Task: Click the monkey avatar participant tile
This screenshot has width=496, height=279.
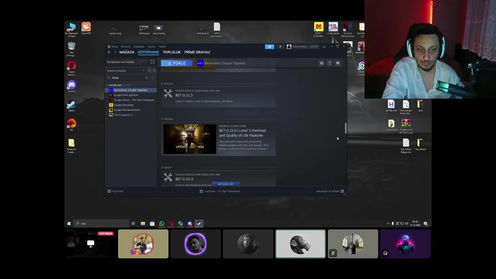Action: coord(300,244)
